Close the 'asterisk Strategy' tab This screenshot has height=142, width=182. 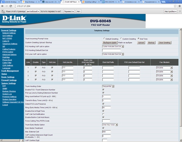19,2
